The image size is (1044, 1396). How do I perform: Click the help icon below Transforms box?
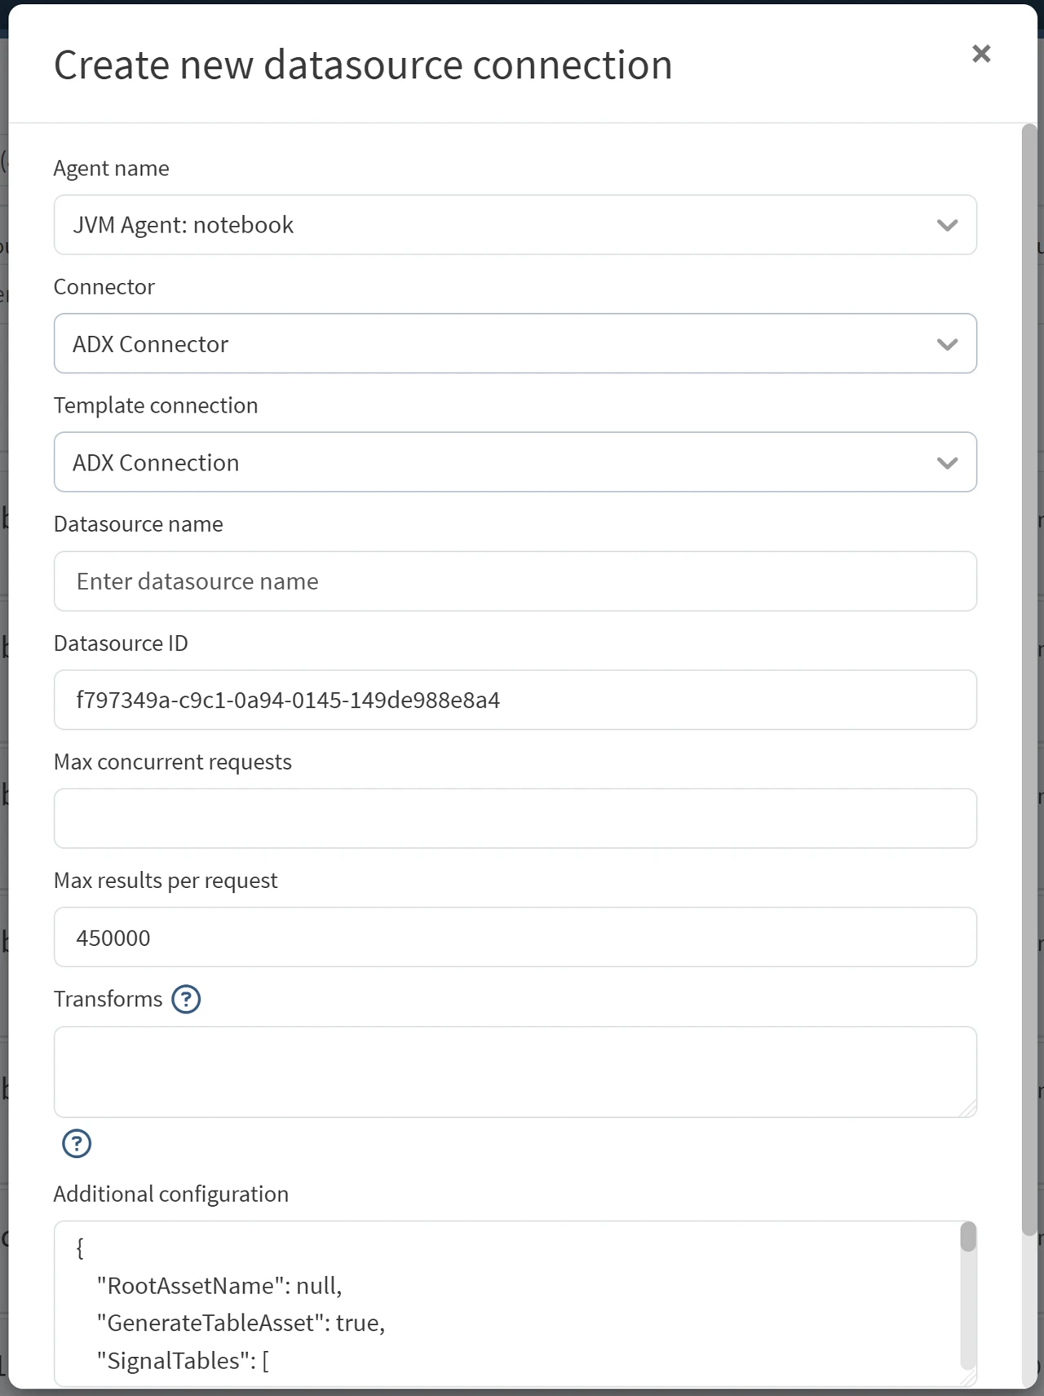(x=77, y=1143)
